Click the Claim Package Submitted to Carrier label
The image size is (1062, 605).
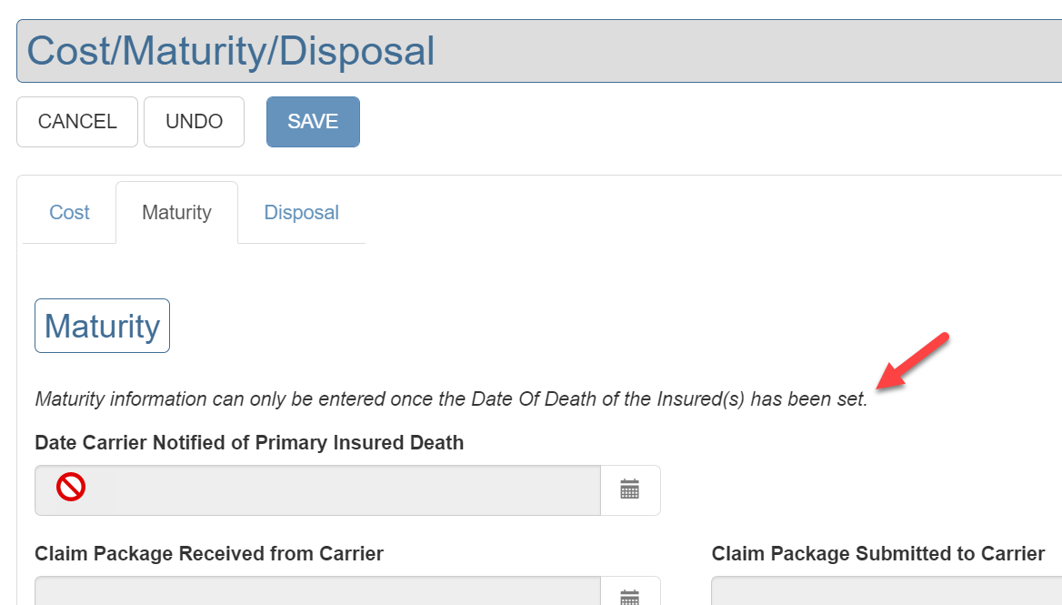click(x=878, y=554)
